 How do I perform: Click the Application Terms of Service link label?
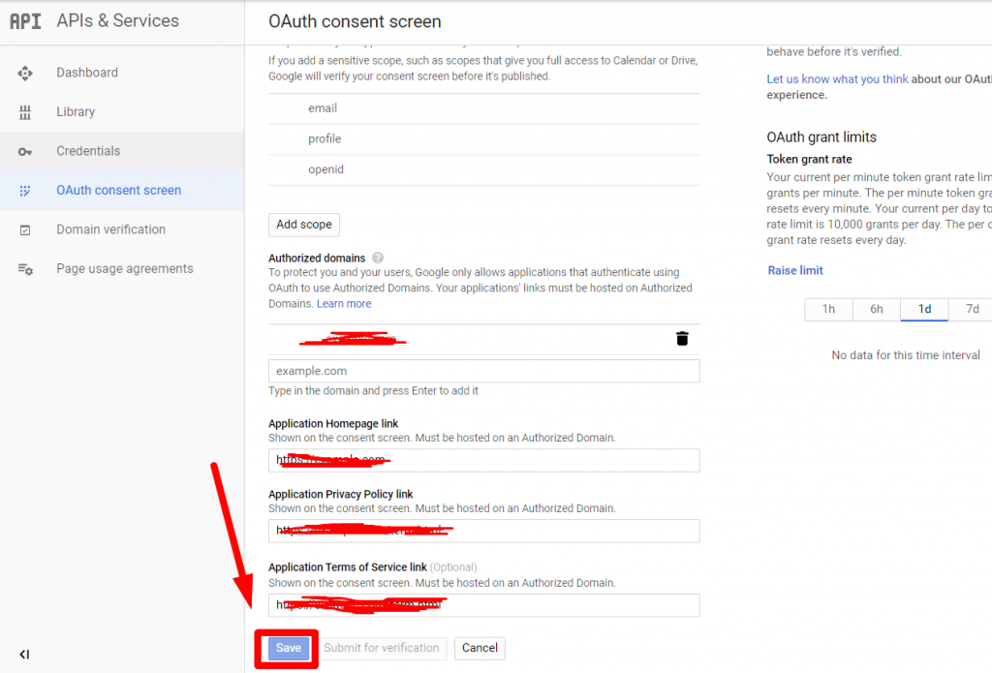click(x=348, y=567)
